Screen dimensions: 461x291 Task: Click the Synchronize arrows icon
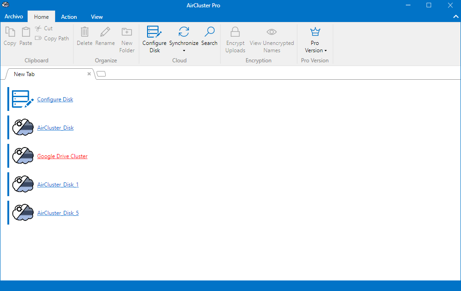click(184, 32)
